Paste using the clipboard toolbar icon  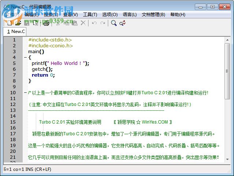75,23
